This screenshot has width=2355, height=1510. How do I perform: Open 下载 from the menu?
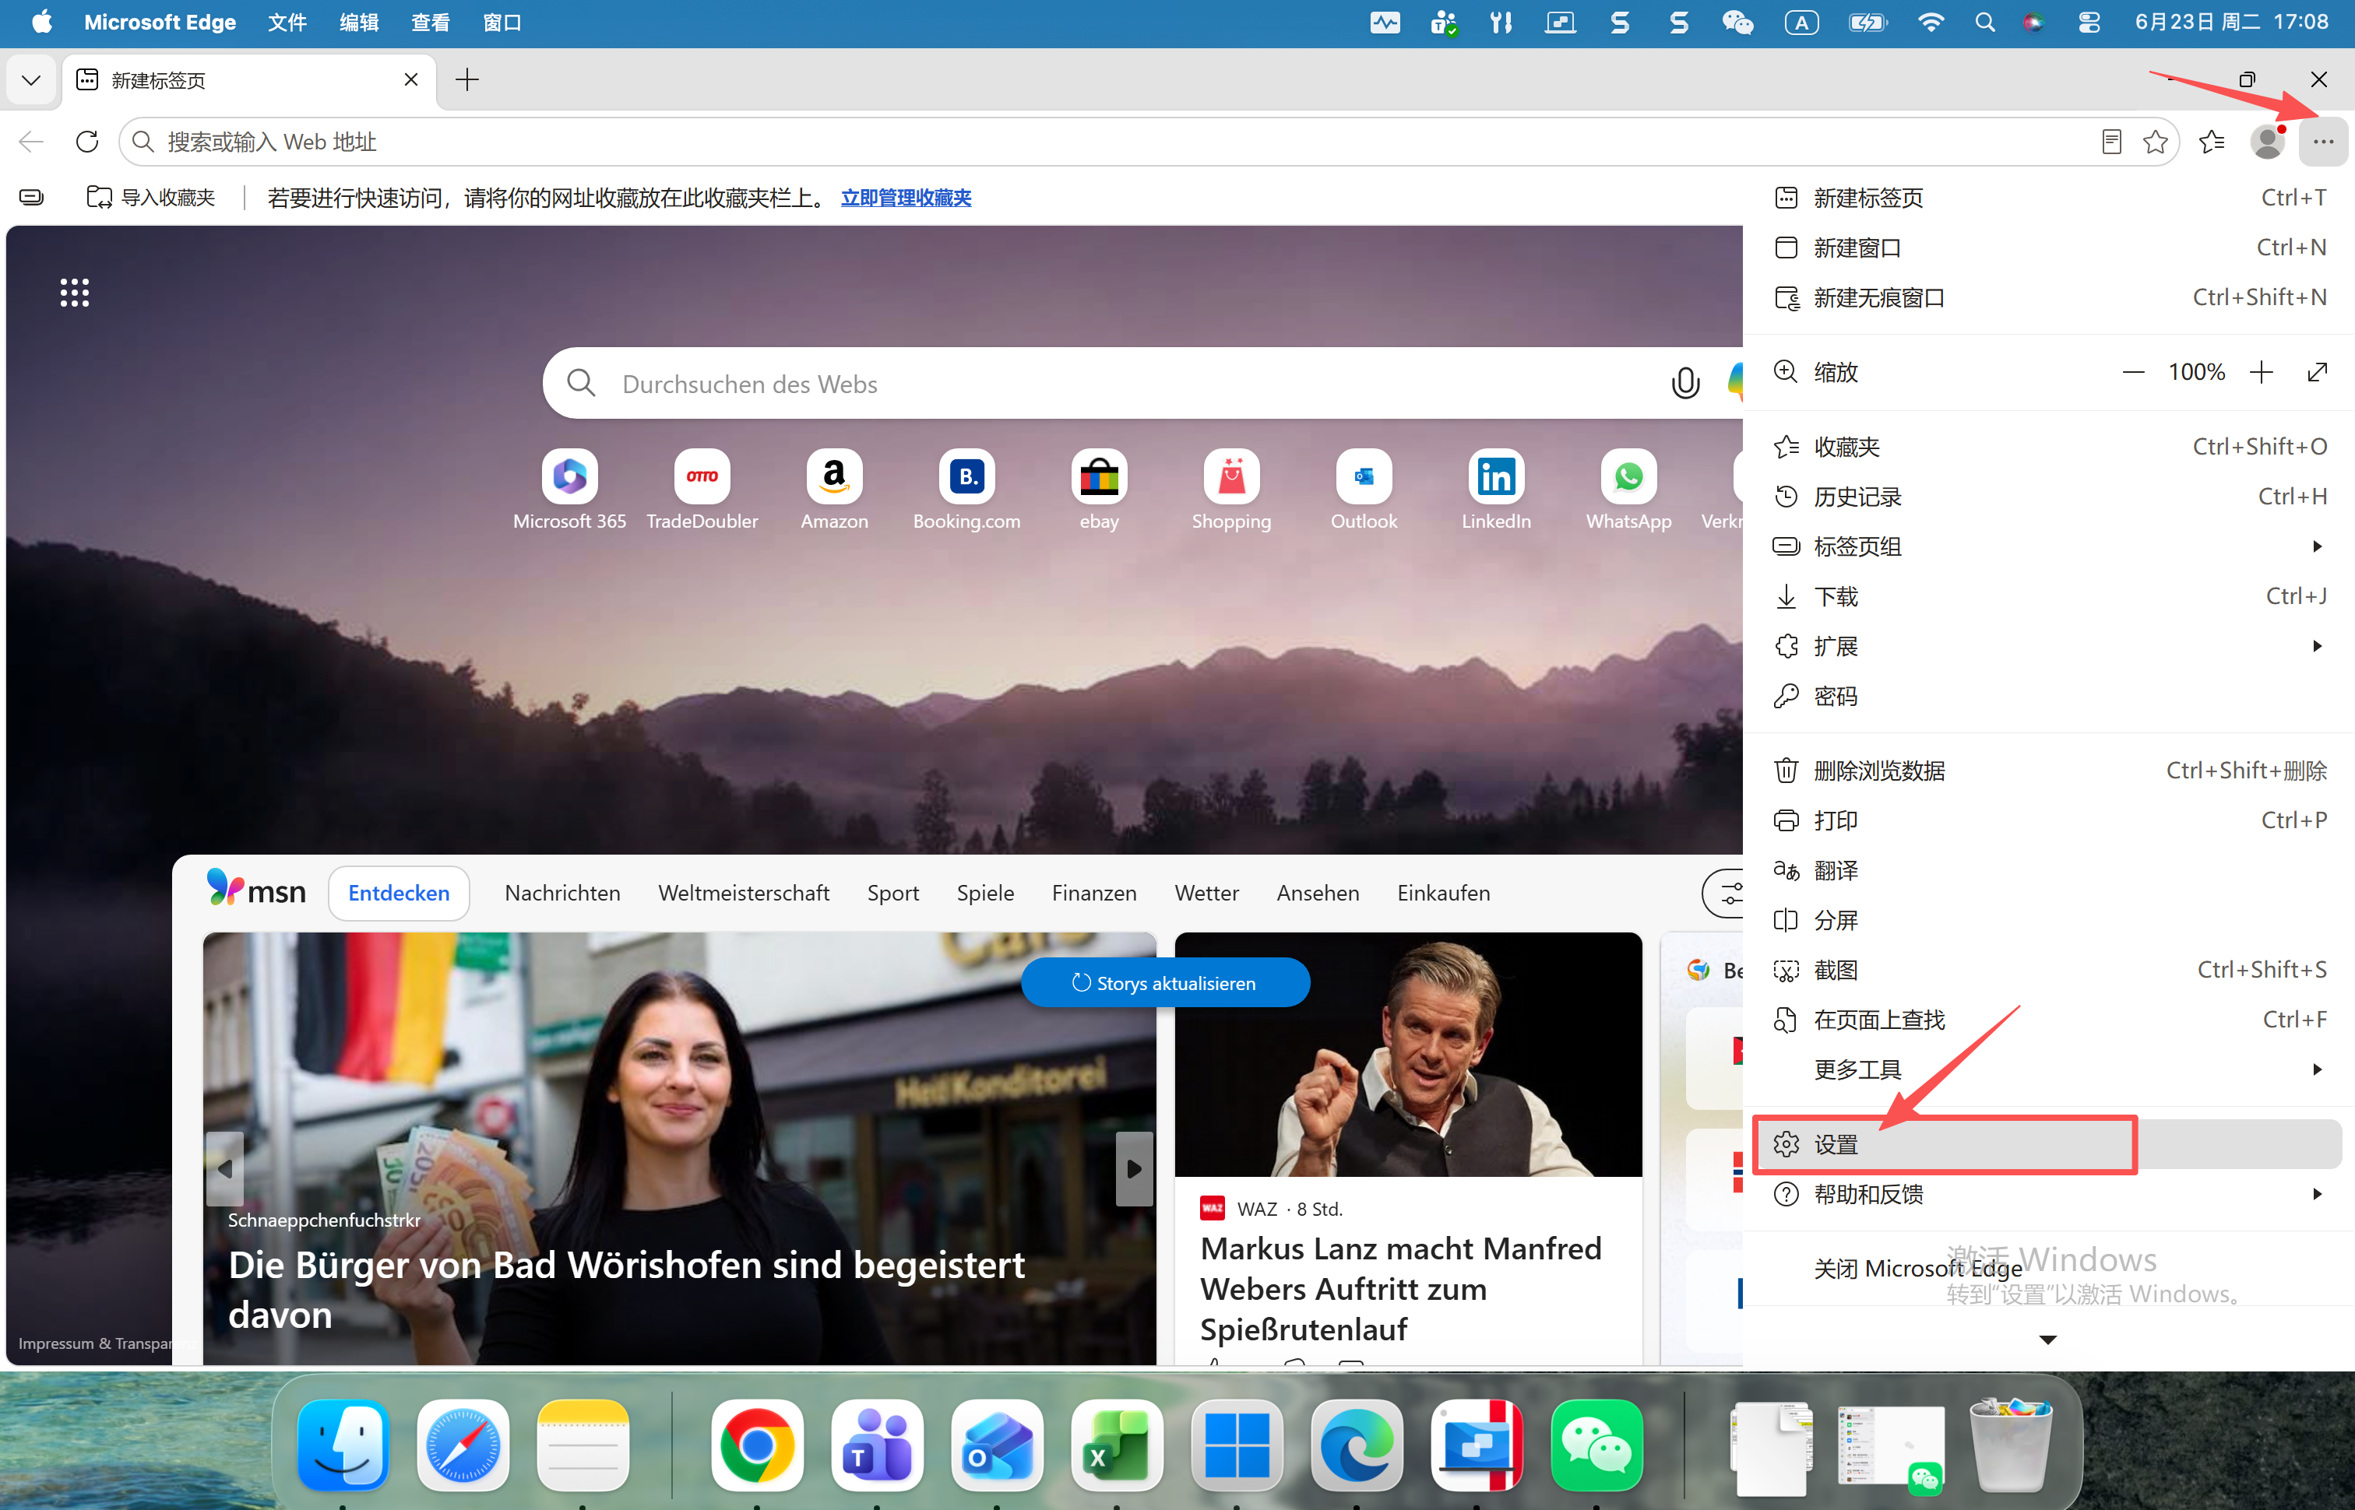[2048, 597]
